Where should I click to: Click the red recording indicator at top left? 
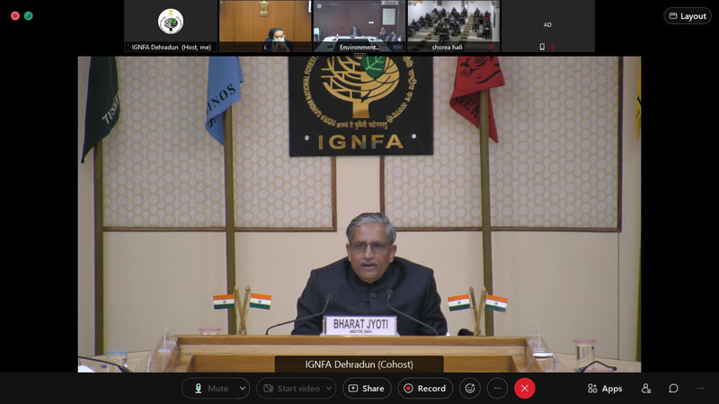pos(15,16)
